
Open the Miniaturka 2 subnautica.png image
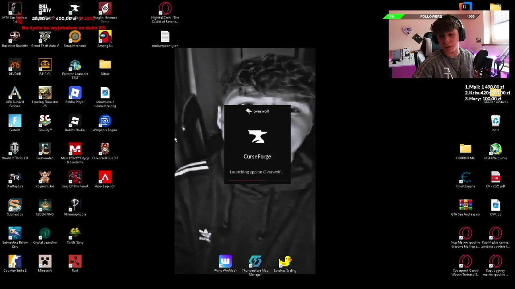[x=105, y=97]
